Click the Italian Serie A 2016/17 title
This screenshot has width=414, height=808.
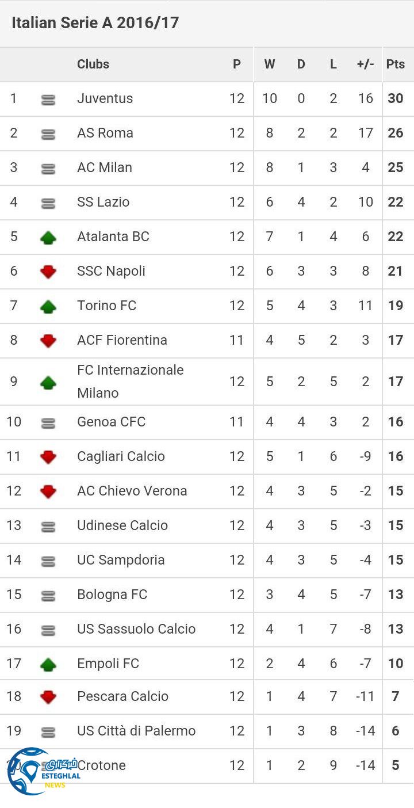pos(95,23)
